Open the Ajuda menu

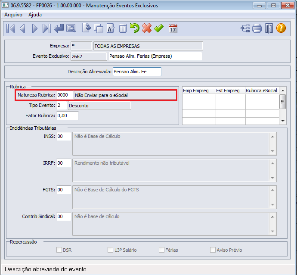35,15
